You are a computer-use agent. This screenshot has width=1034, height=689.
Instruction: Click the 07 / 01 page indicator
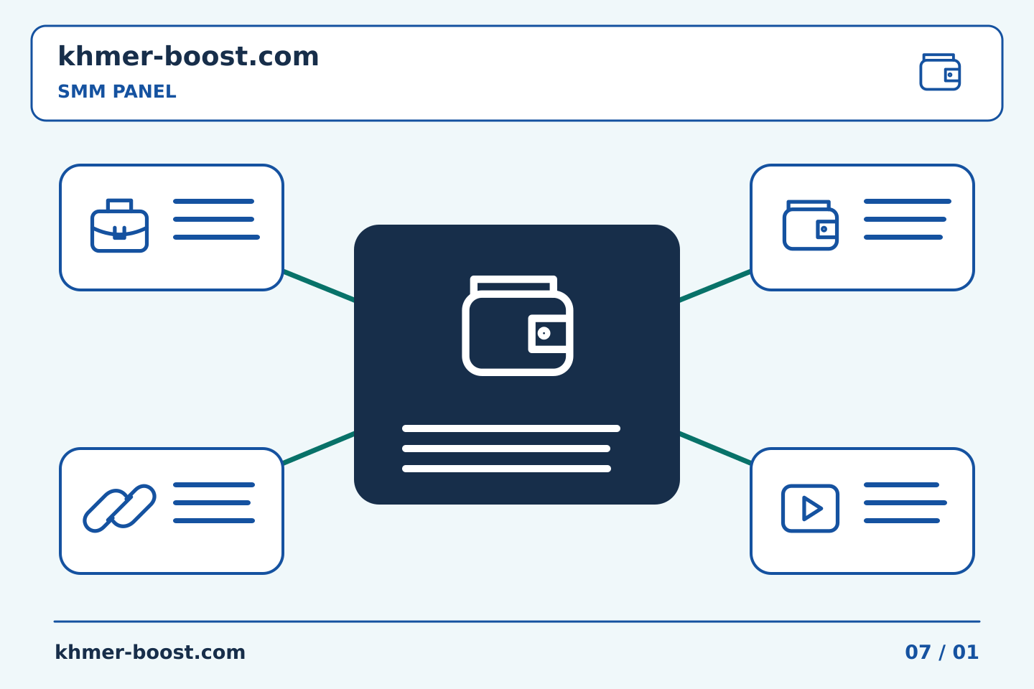pos(941,652)
